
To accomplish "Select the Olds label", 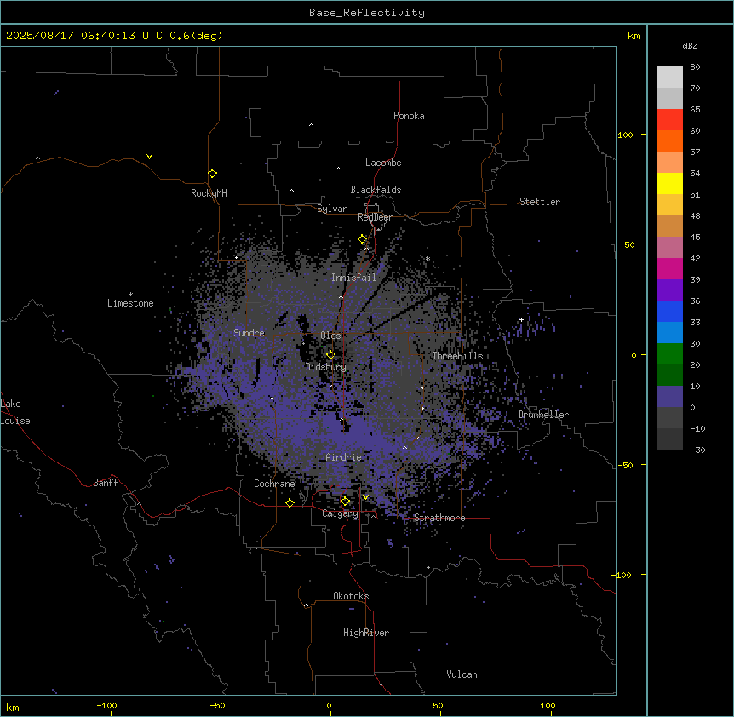I will tap(330, 336).
